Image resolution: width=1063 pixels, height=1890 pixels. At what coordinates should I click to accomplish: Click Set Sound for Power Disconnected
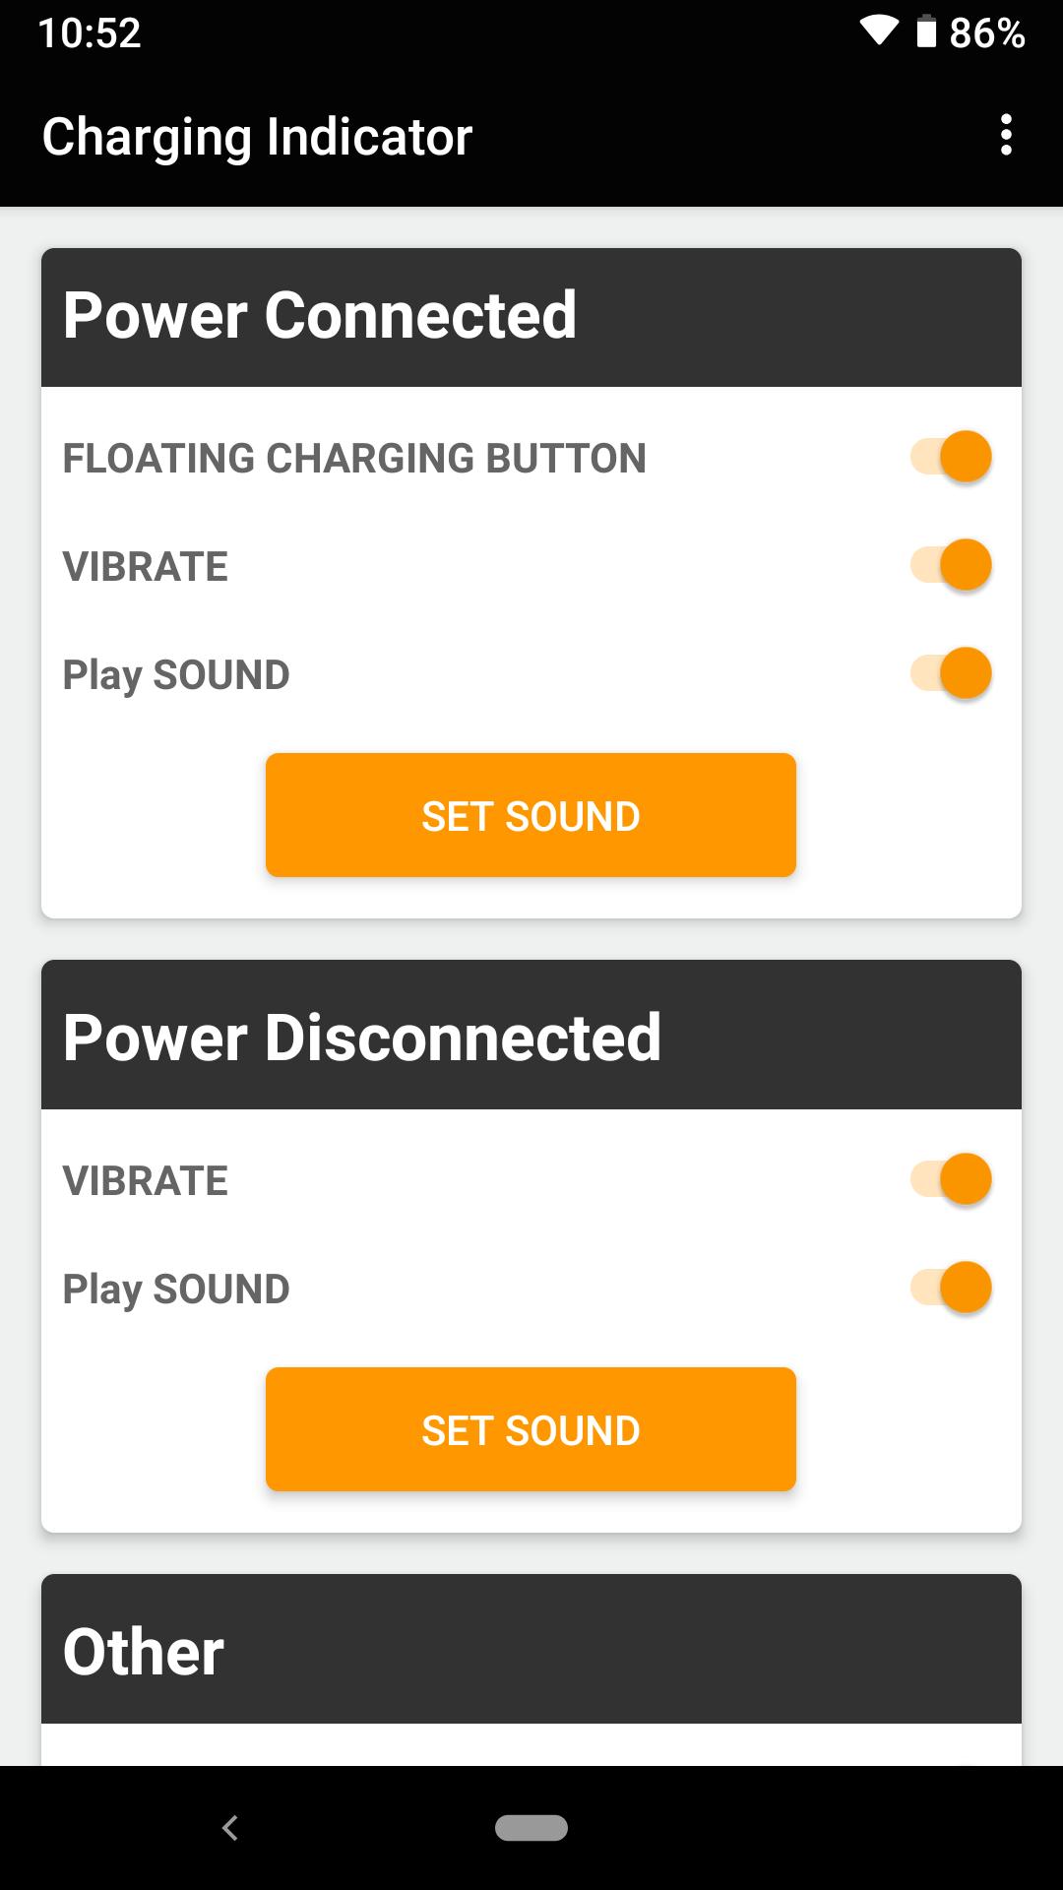[531, 1429]
